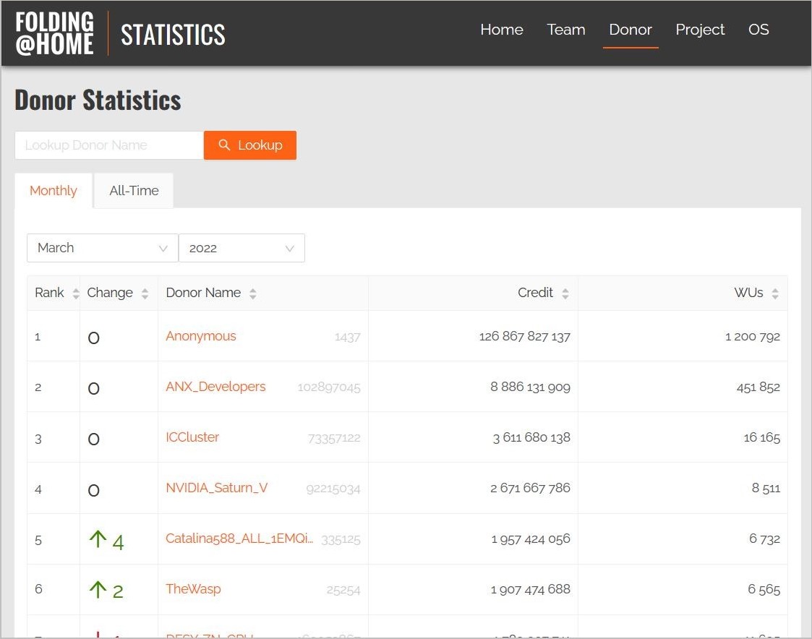Click the green up arrow for Catalina588
Screen dimensions: 812x639
point(98,539)
